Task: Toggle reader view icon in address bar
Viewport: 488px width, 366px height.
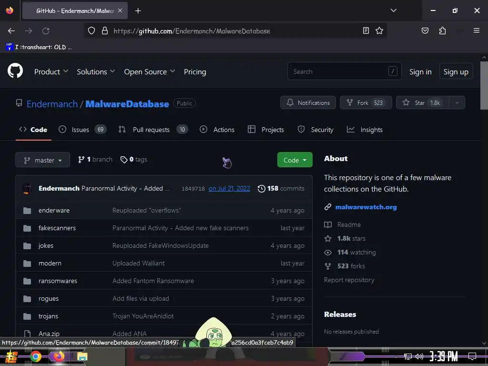Action: tap(366, 30)
